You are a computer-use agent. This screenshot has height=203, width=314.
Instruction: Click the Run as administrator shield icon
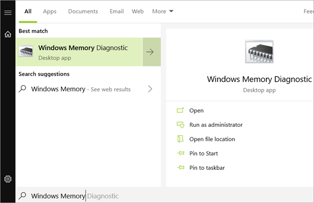181,125
